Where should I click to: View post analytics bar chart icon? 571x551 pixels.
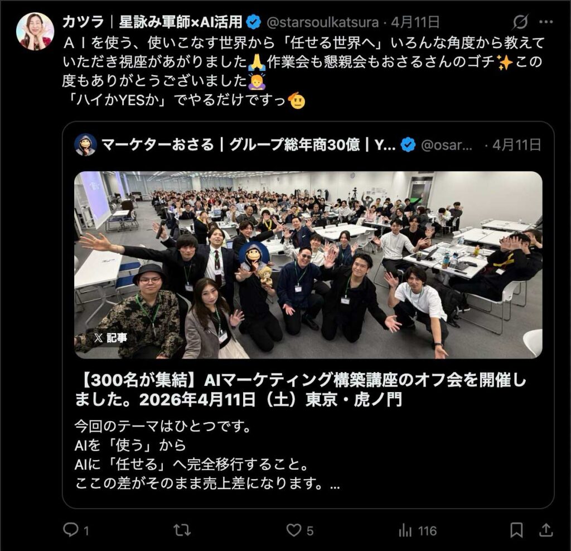pyautogui.click(x=405, y=530)
